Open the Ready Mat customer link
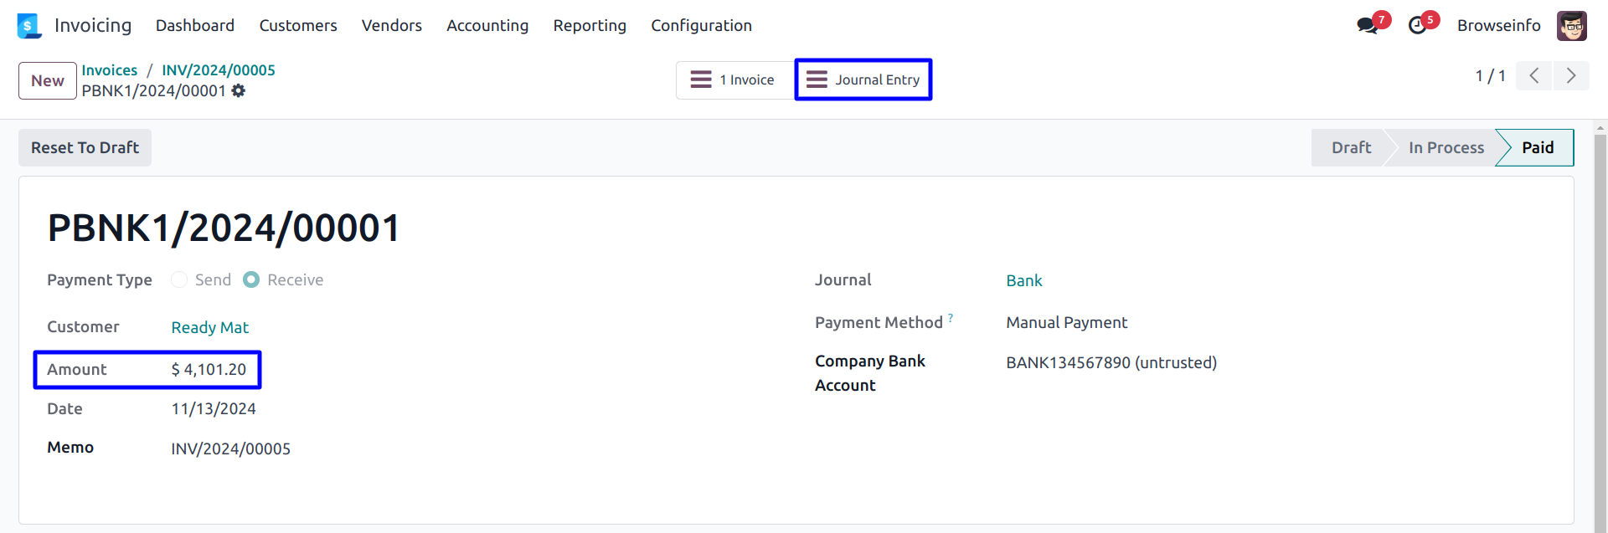This screenshot has height=533, width=1608. [209, 327]
